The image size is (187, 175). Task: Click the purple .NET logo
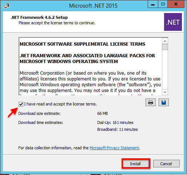click(x=173, y=22)
